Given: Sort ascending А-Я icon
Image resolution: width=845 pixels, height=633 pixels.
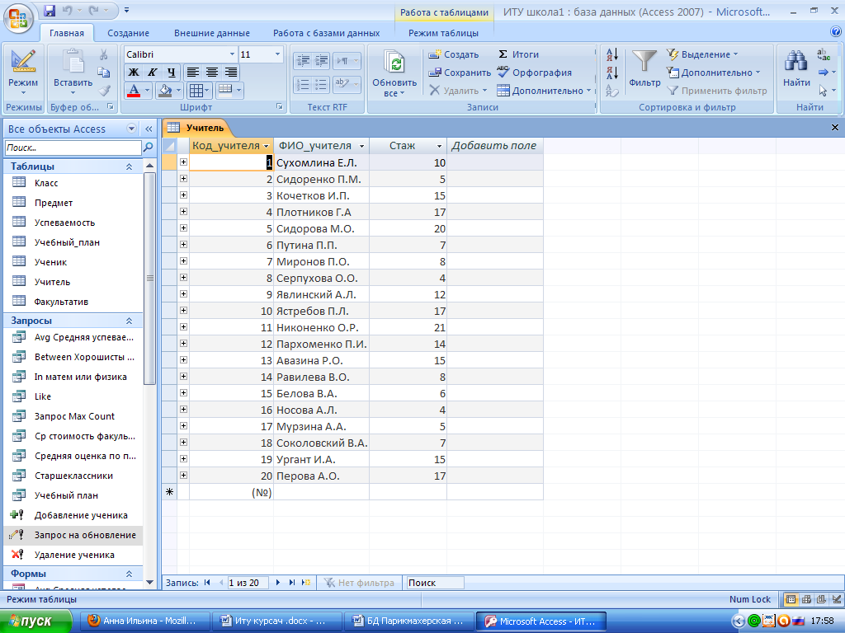Looking at the screenshot, I should (612, 54).
